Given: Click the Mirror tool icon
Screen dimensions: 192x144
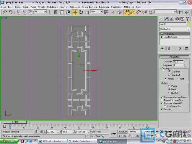Looking at the screenshot, I should 181,12.
